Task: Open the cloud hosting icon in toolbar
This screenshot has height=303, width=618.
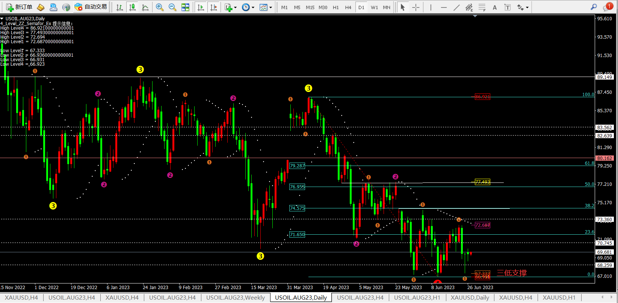Action: point(53,7)
